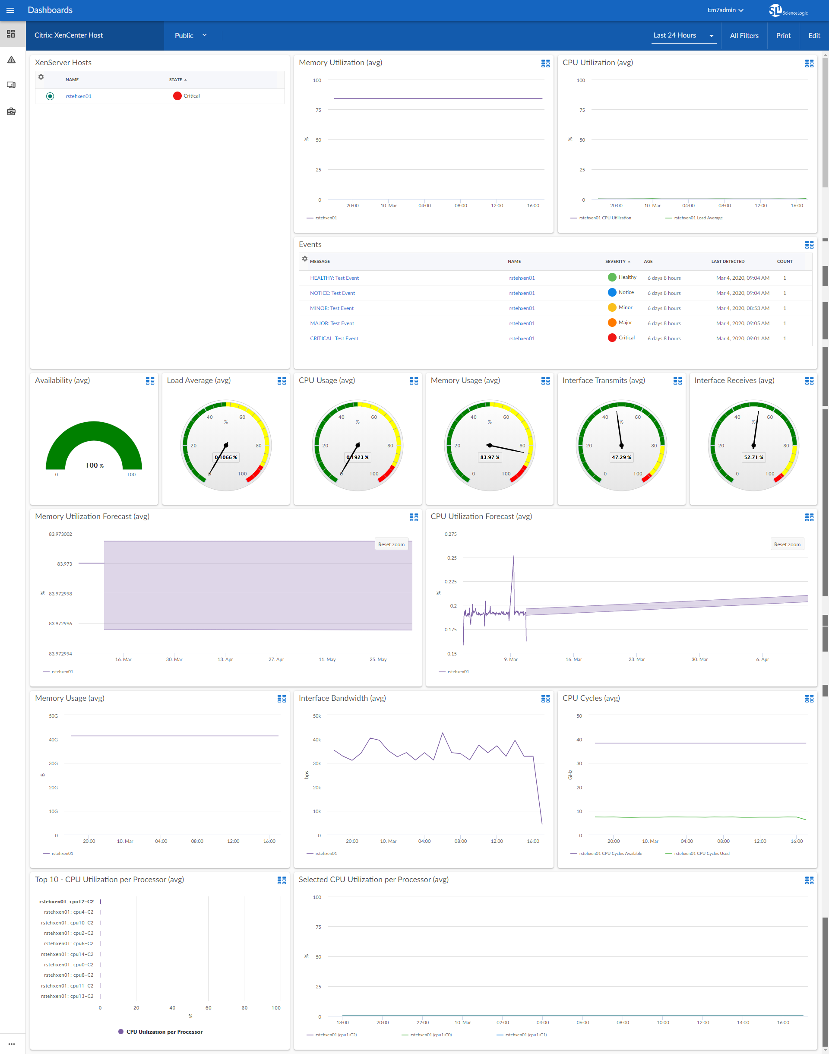Toggle CPU Utilization per Processor legend
This screenshot has height=1054, width=829.
pos(160,1032)
